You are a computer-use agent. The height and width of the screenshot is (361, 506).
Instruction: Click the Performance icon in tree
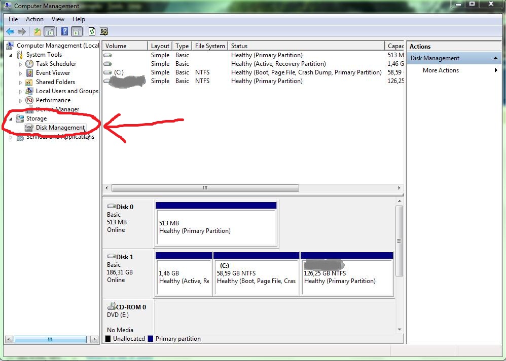point(29,100)
